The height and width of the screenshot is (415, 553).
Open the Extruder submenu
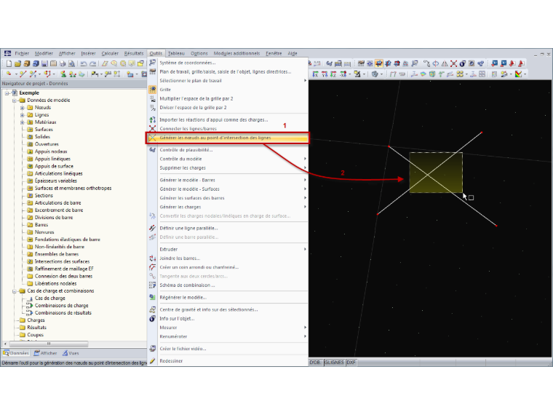(228, 250)
